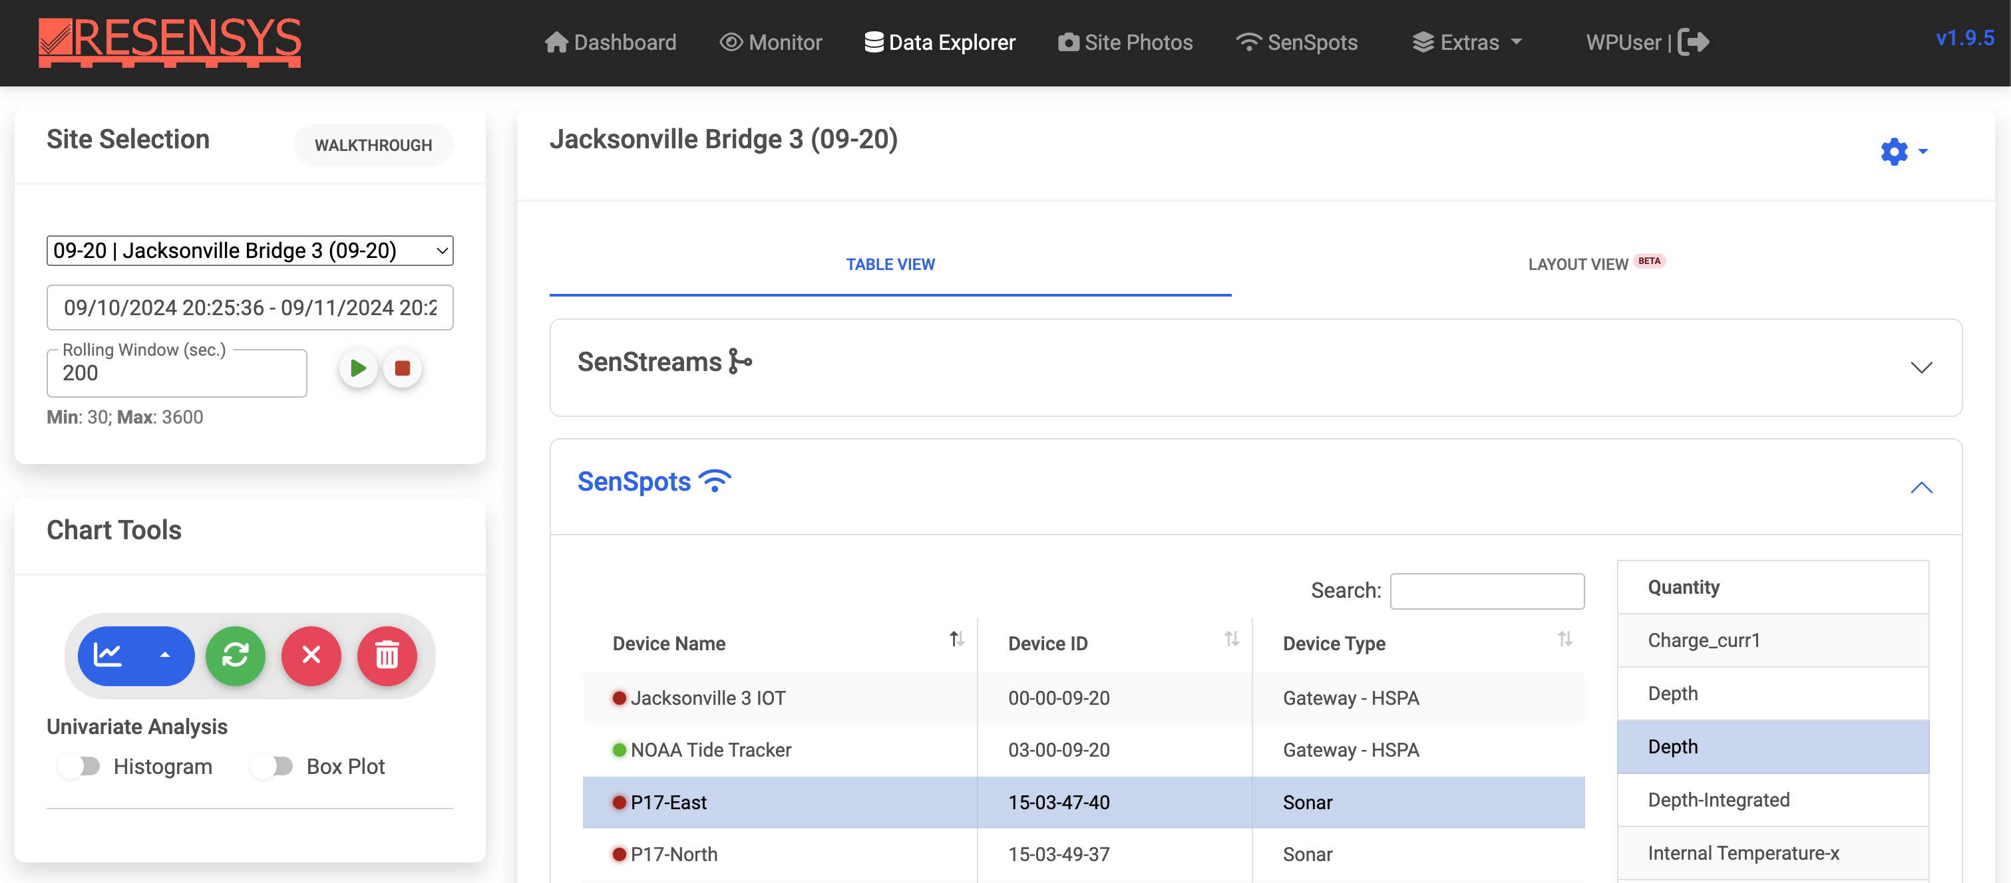Click the logout arrow icon next to WPUser

[1694, 42]
